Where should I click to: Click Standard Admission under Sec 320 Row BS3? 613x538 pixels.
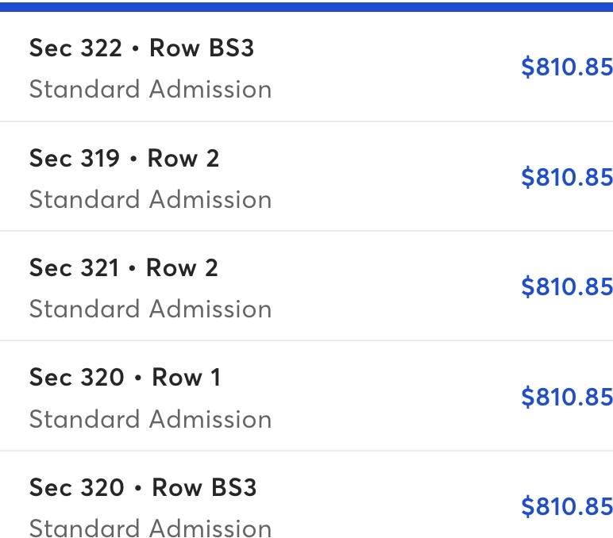pyautogui.click(x=150, y=527)
